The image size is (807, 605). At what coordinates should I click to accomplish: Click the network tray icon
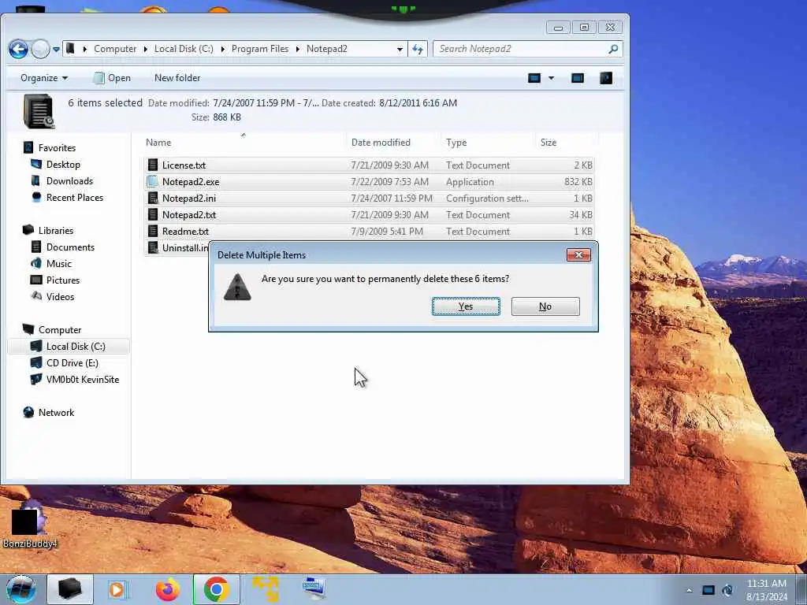tap(708, 590)
